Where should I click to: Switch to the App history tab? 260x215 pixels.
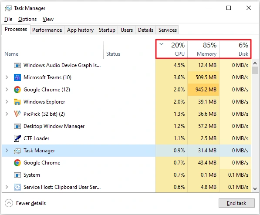80,30
